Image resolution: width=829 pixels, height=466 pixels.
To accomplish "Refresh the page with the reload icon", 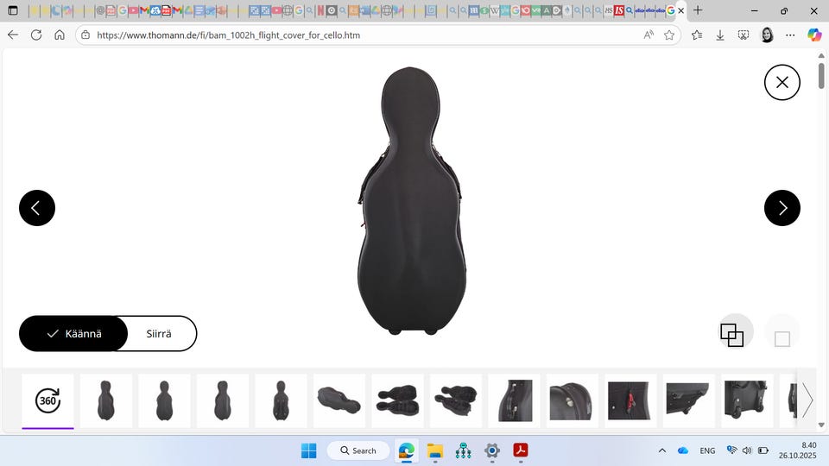I will pos(36,35).
